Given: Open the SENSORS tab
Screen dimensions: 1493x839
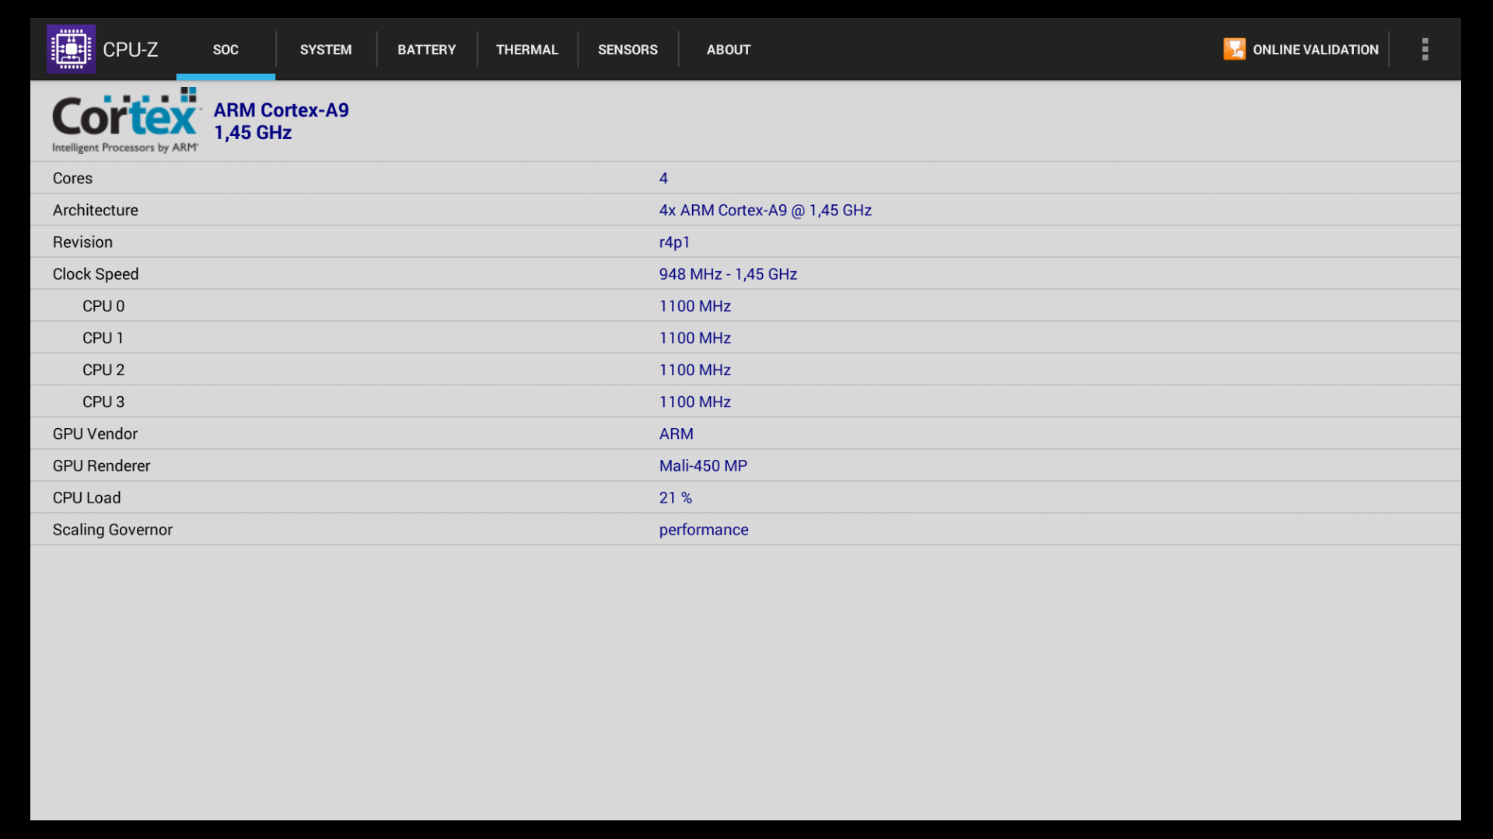Looking at the screenshot, I should pos(628,49).
